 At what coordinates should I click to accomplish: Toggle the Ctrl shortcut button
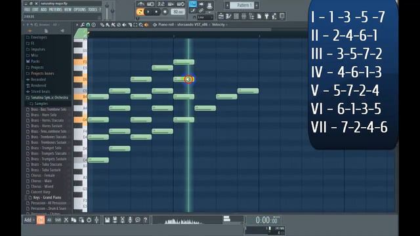(x=41, y=220)
